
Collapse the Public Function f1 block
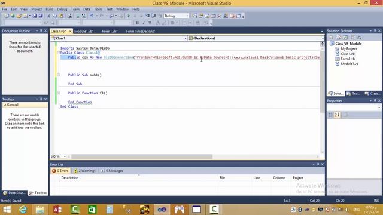tap(59, 93)
